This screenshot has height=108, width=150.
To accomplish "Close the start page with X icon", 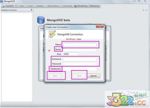I will [x=146, y=10].
